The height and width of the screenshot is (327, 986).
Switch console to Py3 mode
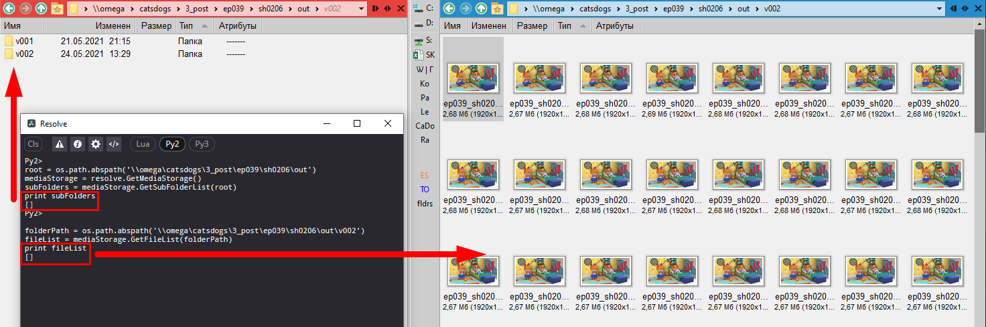point(202,144)
